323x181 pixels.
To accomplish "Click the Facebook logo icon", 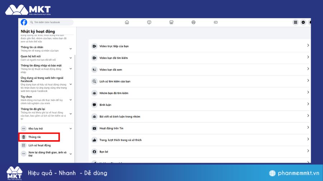I will [x=24, y=22].
